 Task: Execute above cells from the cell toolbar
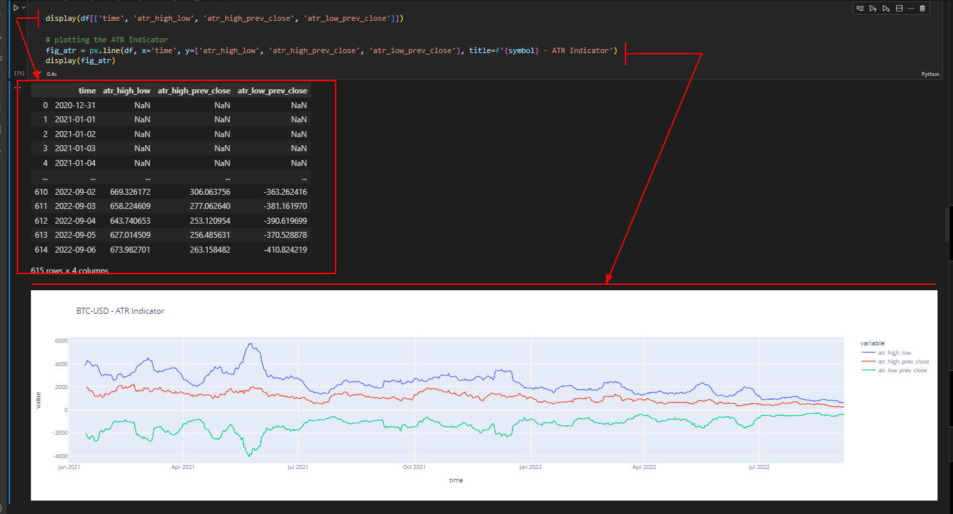pyautogui.click(x=872, y=8)
